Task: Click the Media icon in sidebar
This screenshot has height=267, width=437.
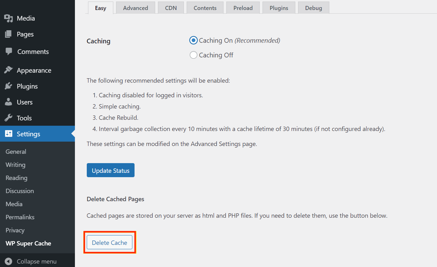Action: pyautogui.click(x=8, y=18)
